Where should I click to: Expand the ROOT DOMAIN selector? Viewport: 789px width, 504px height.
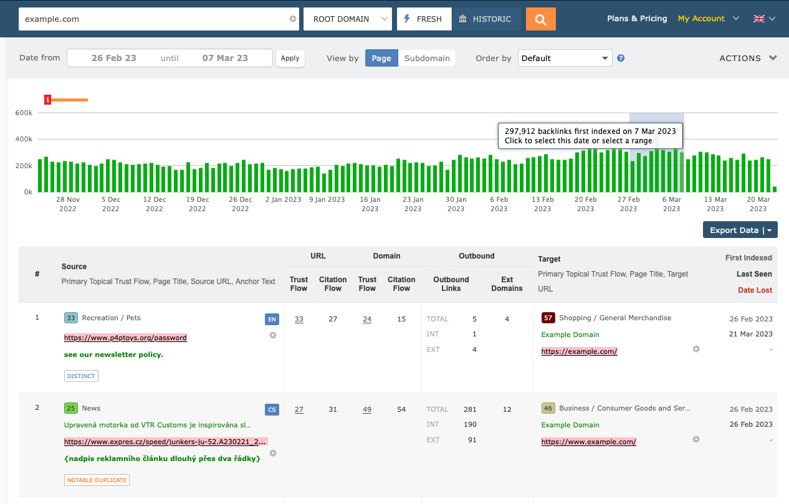(x=347, y=19)
